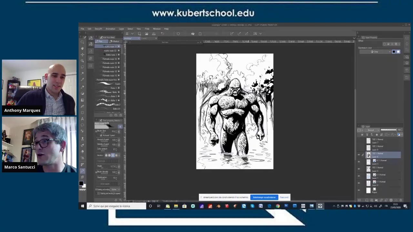Collapse the Starting and ending expander

pyautogui.click(x=96, y=189)
